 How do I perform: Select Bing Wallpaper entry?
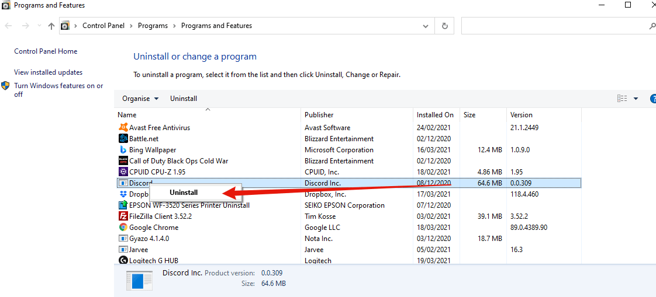(153, 149)
